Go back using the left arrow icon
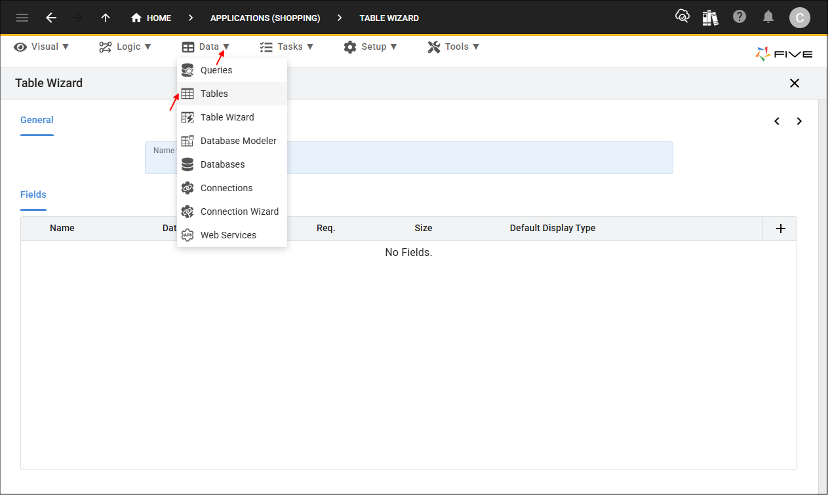This screenshot has width=828, height=495. pyautogui.click(x=51, y=18)
